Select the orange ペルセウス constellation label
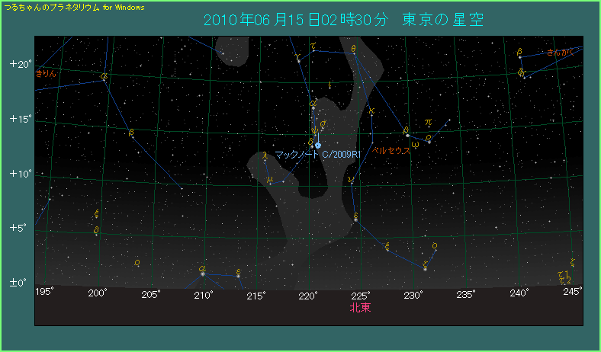 (x=390, y=151)
